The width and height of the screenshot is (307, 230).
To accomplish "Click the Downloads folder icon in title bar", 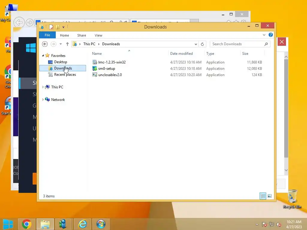I will coord(42,27).
